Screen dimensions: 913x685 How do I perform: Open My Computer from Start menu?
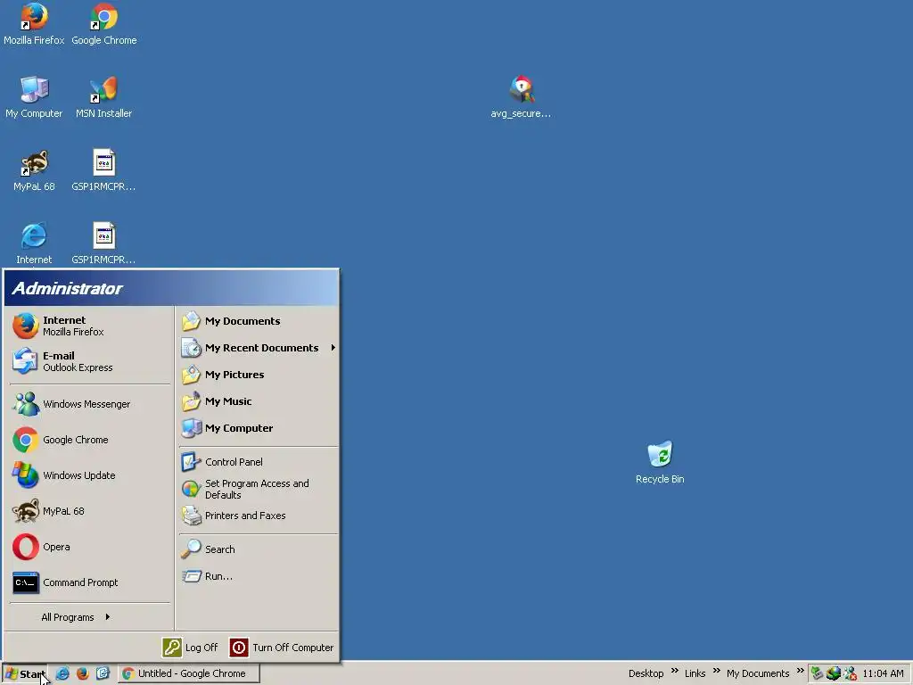coord(259,428)
